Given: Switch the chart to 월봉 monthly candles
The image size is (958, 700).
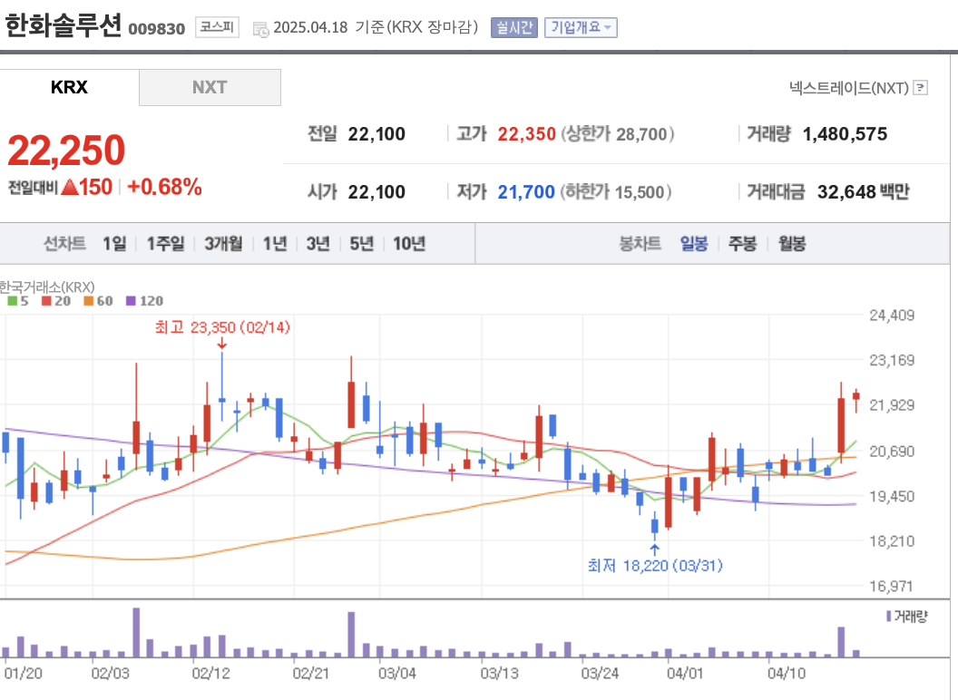Looking at the screenshot, I should coord(791,243).
